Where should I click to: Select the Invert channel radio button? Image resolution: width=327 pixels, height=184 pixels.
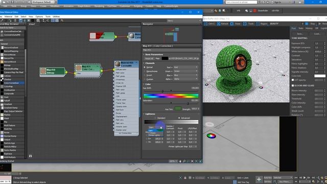click(145, 75)
